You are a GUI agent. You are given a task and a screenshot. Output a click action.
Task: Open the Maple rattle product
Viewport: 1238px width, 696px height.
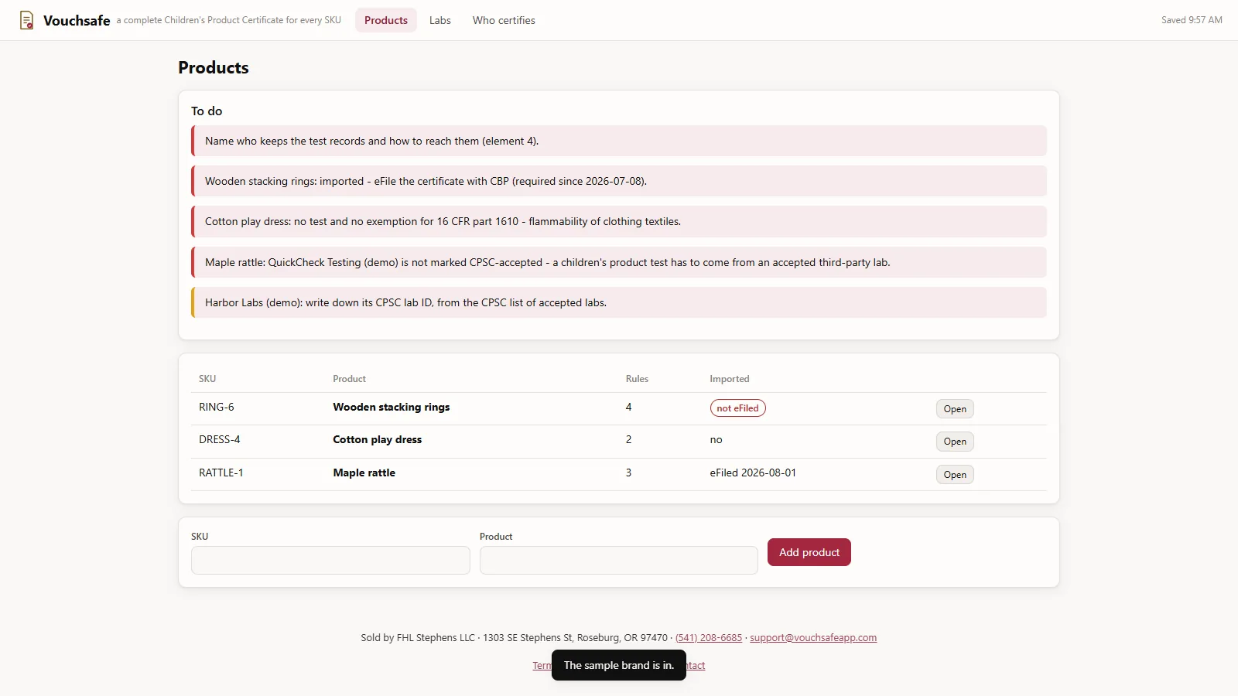pos(955,475)
